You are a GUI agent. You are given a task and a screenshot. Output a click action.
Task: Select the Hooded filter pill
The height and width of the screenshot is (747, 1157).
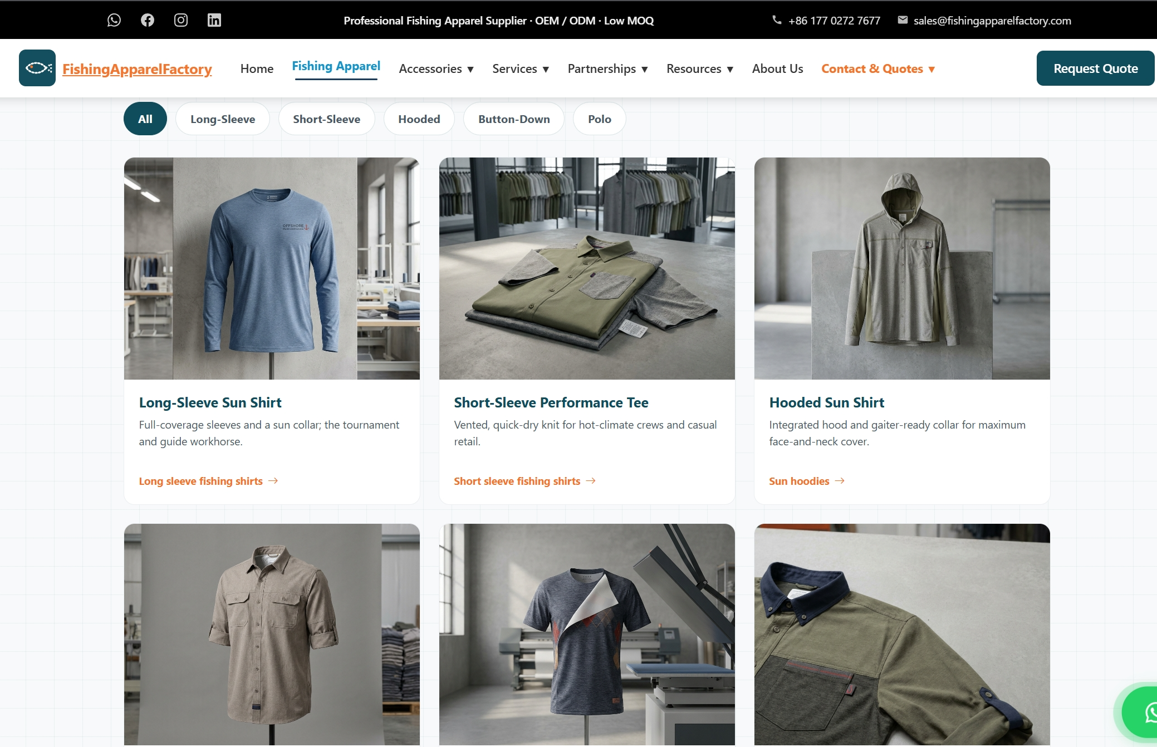coord(419,119)
